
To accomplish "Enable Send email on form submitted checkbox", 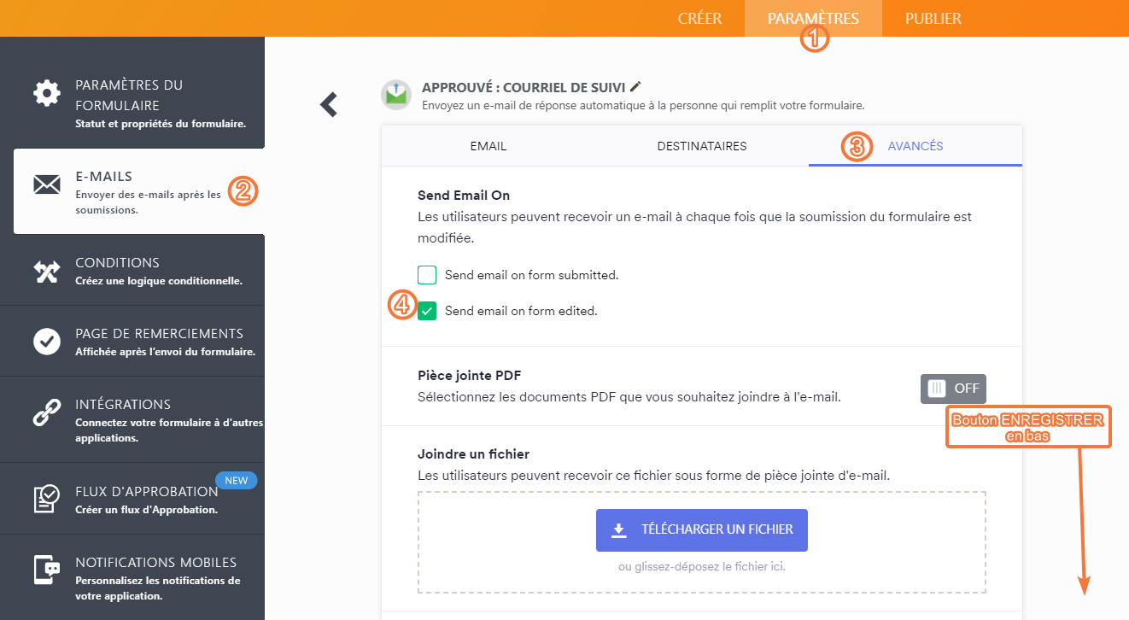I will point(427,275).
